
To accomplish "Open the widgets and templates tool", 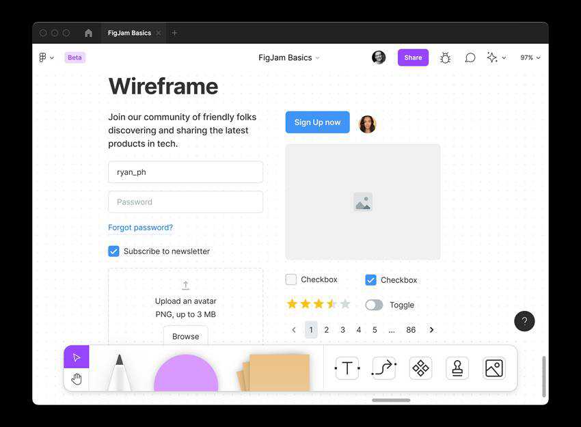I will click(420, 368).
